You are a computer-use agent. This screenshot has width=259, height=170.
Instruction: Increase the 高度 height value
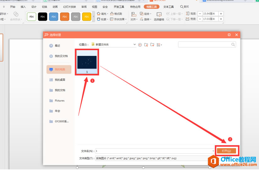[x=221, y=14]
